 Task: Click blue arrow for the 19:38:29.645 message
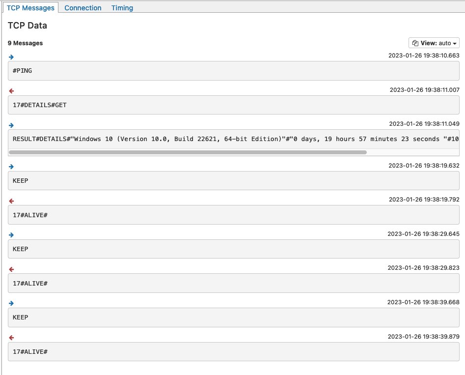[x=11, y=235]
